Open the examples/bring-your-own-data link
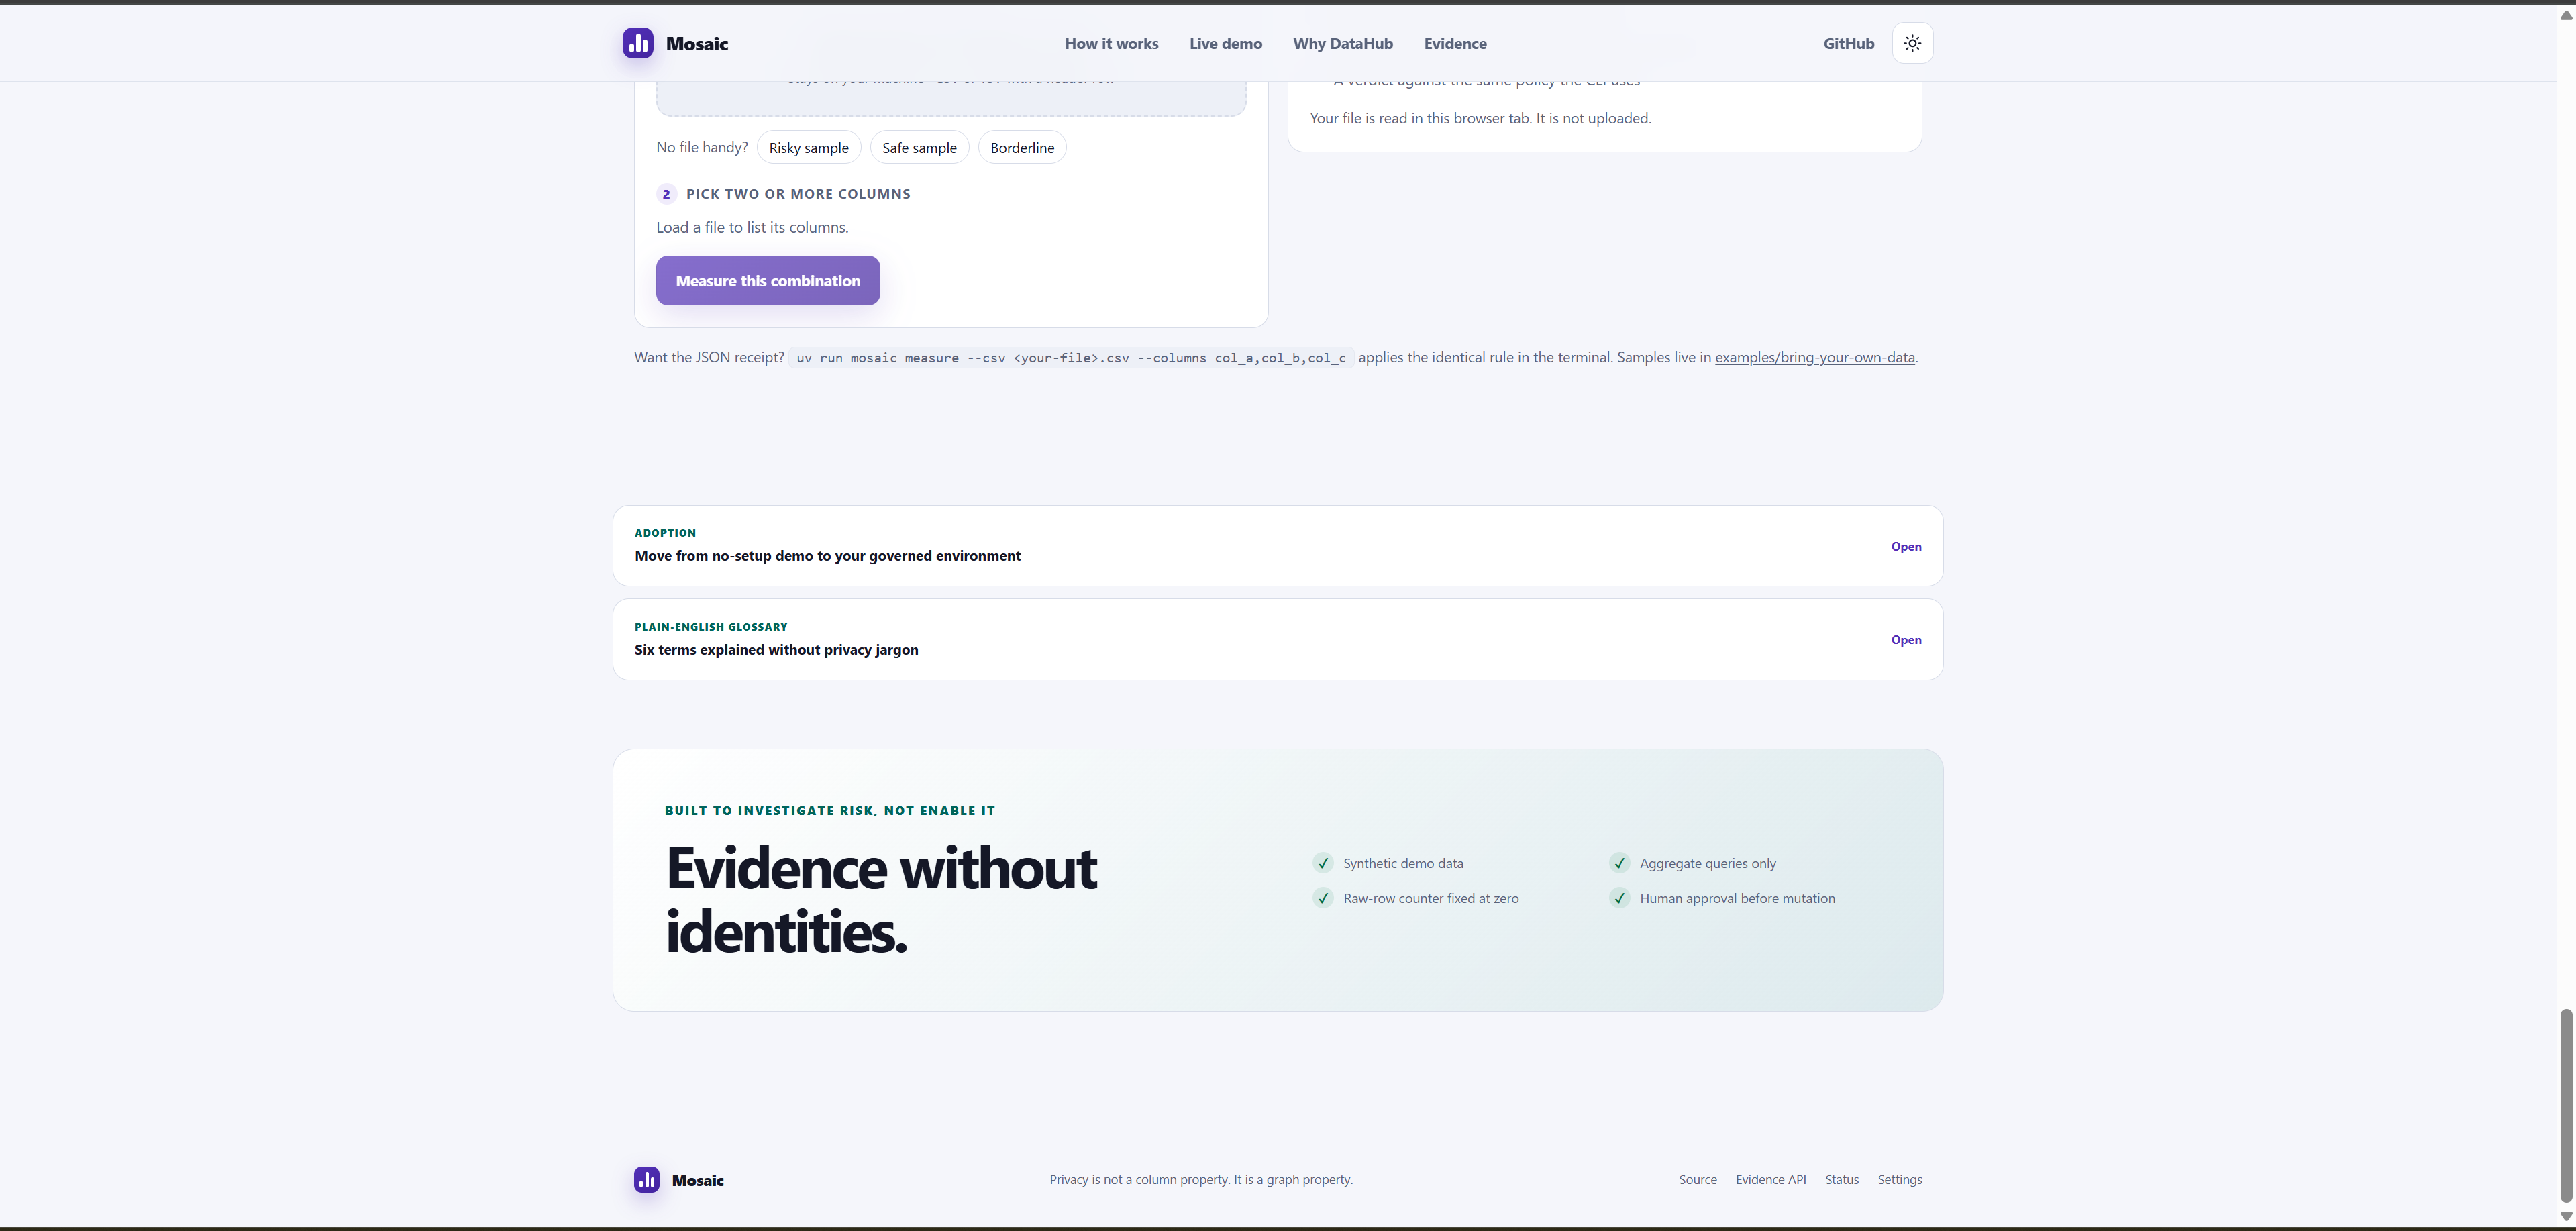 (x=1815, y=357)
